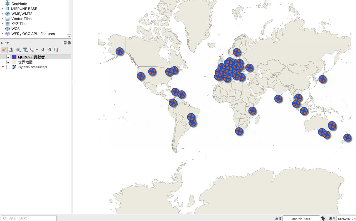Uncheck the 世界地図 layer visibility
Screen dimensions: 356x221
pyautogui.click(x=8, y=62)
